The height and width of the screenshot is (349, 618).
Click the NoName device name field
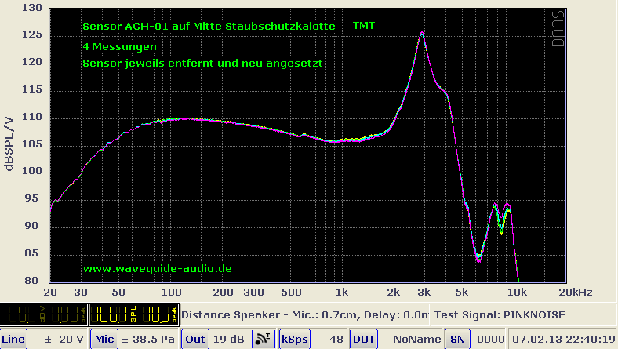(413, 339)
